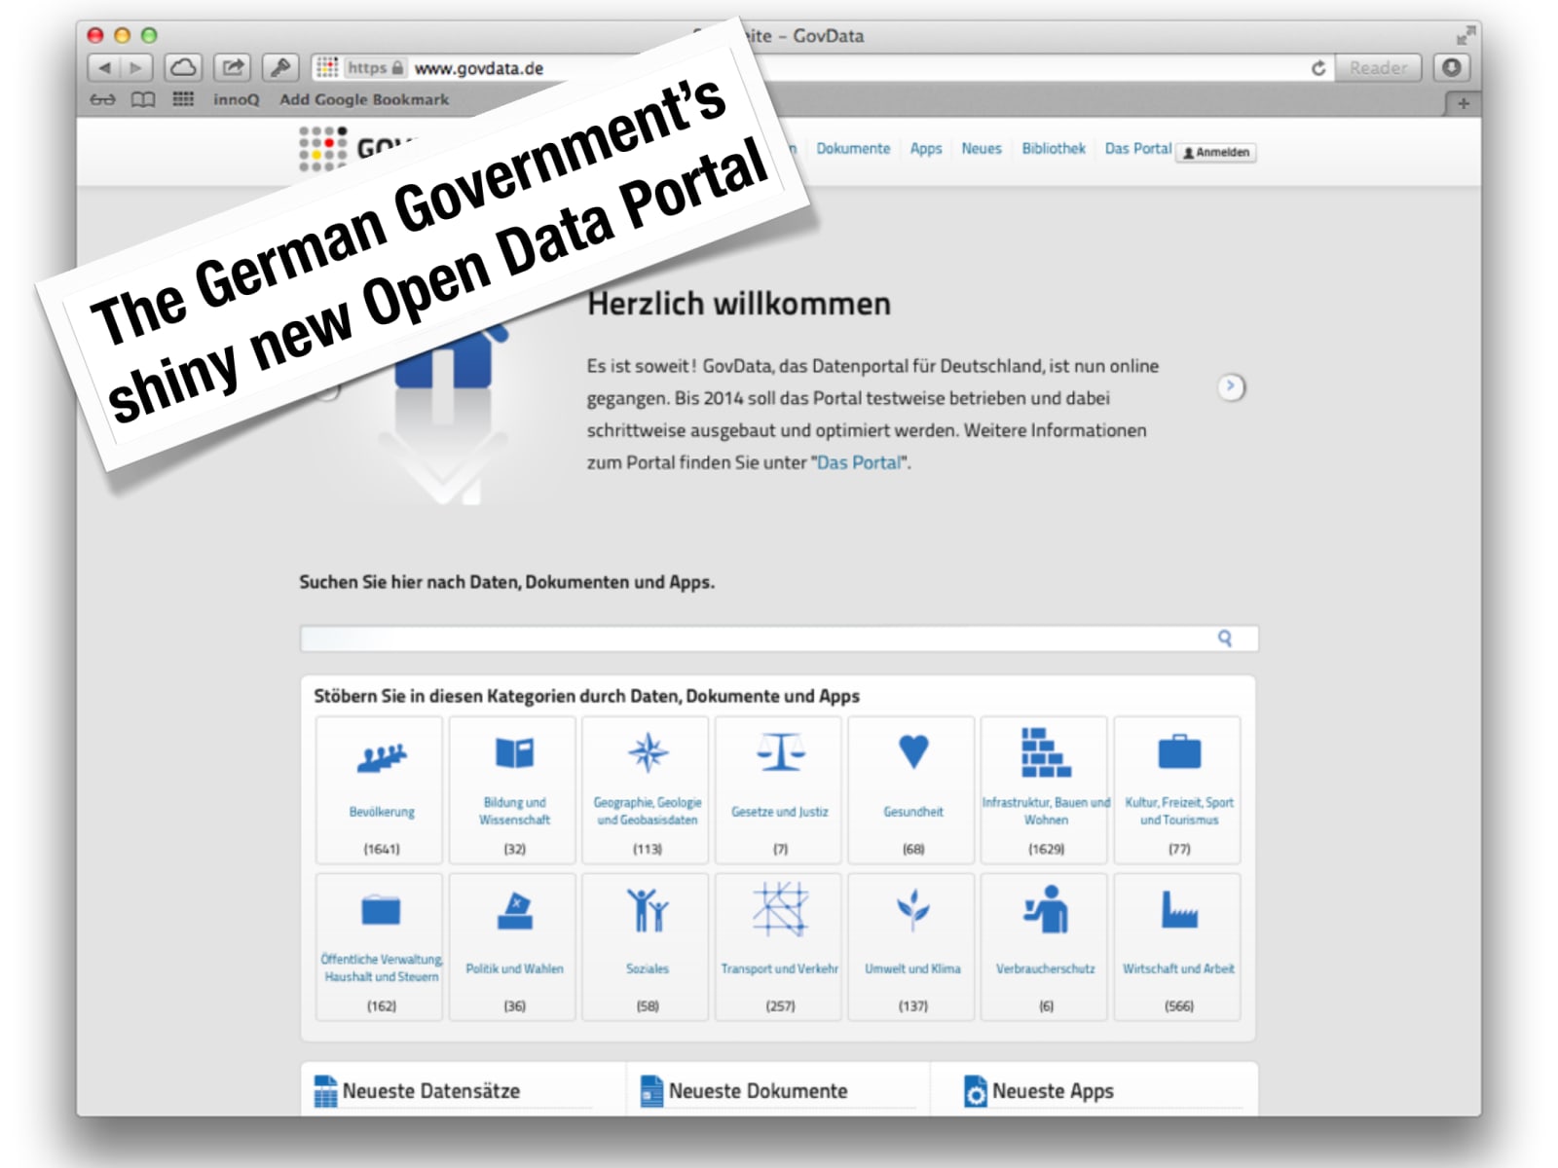1558x1168 pixels.
Task: Click the Wirtschaft und Arbeit count (566)
Action: coord(1179,1005)
